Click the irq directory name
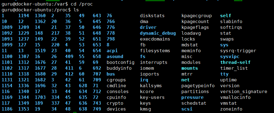 (x=144, y=80)
